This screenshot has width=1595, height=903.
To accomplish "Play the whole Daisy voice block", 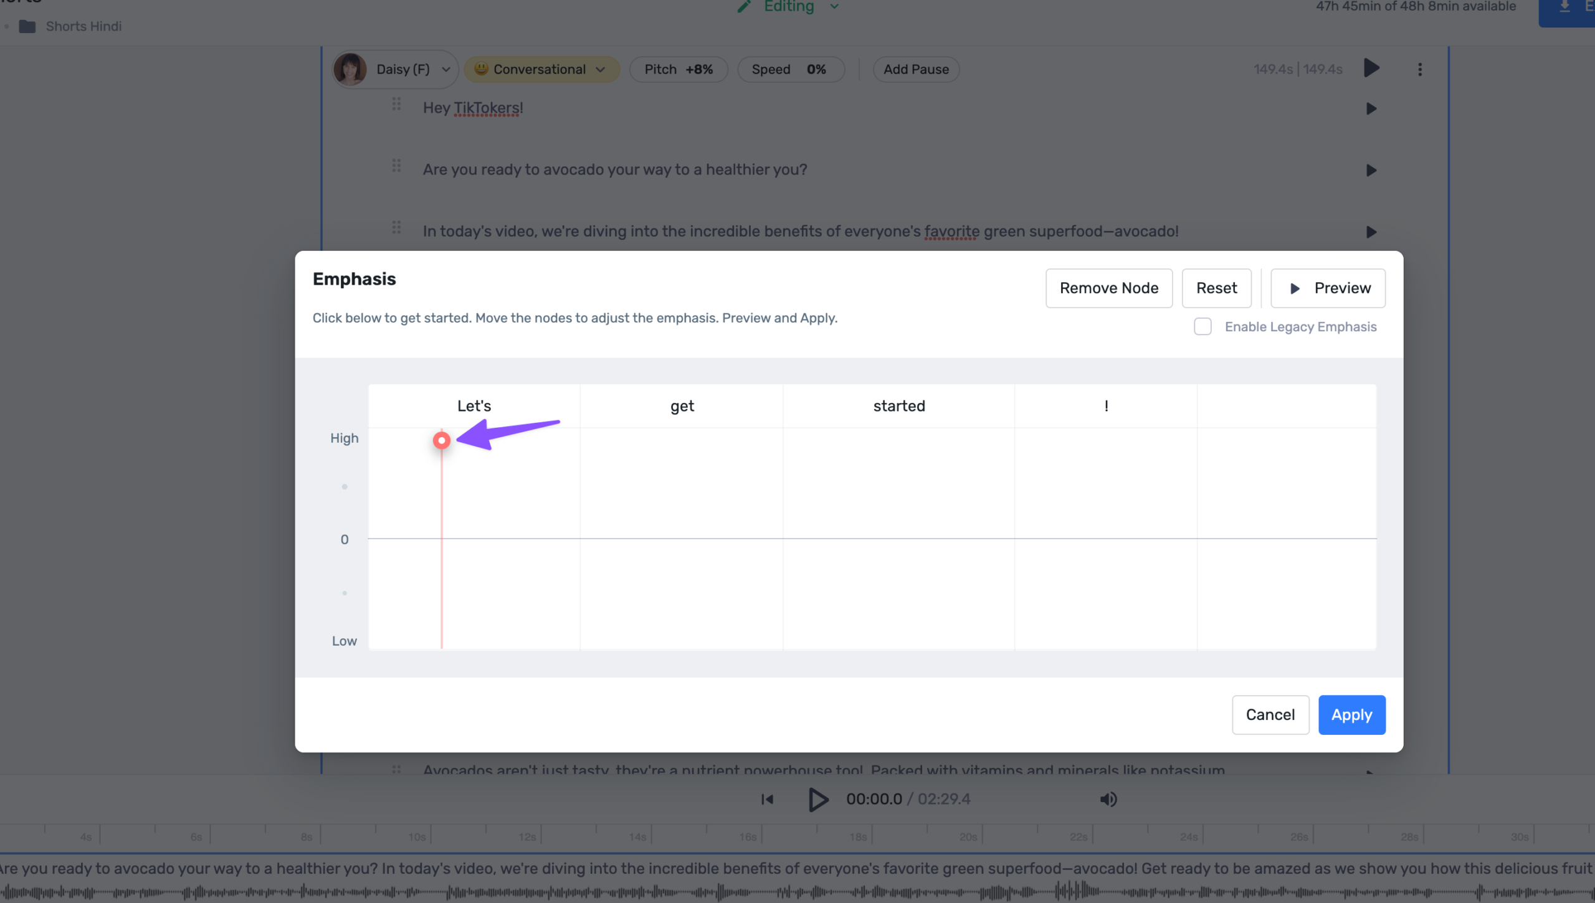I will [1371, 68].
